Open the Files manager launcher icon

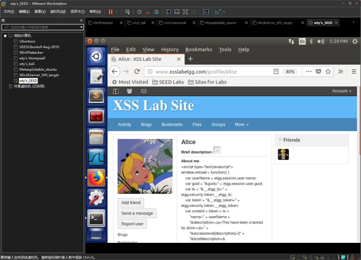click(96, 137)
